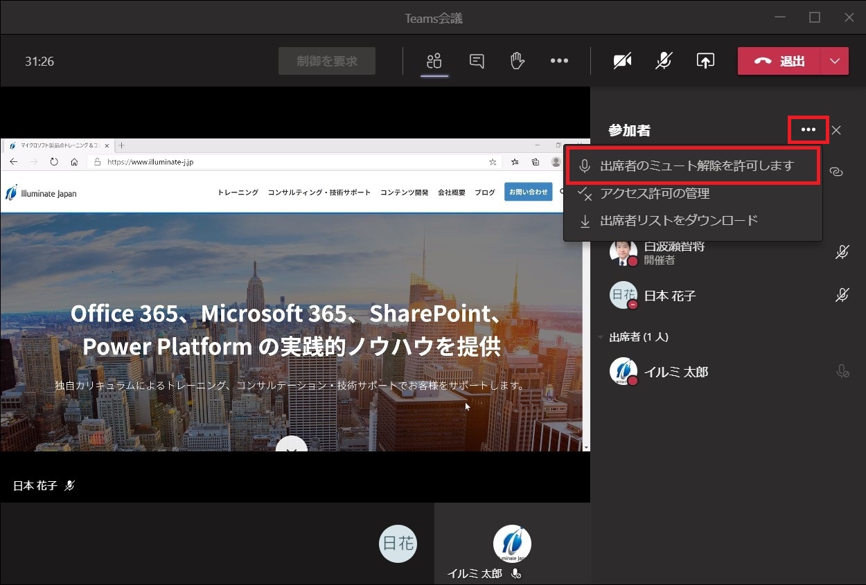Click イルミ 太郎 disabled mic icon

[842, 372]
